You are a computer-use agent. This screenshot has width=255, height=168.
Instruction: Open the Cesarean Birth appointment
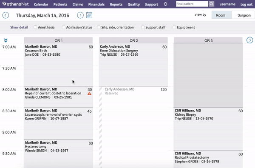[58, 65]
